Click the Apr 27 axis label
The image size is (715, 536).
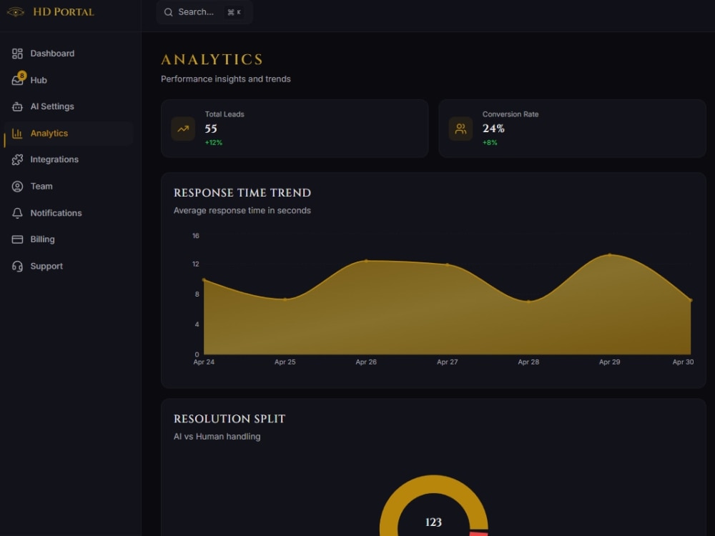(x=448, y=362)
